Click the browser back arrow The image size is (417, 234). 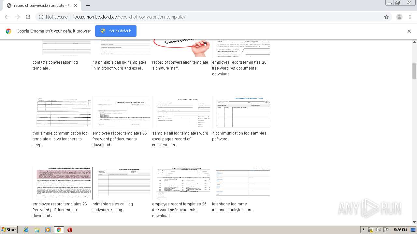tap(7, 17)
